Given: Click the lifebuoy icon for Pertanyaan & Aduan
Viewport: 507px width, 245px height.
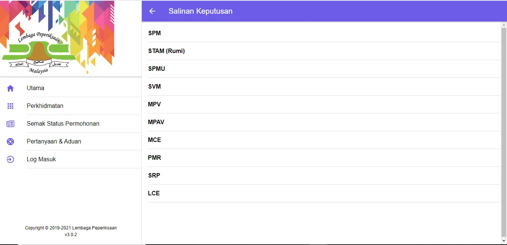Looking at the screenshot, I should 10,142.
